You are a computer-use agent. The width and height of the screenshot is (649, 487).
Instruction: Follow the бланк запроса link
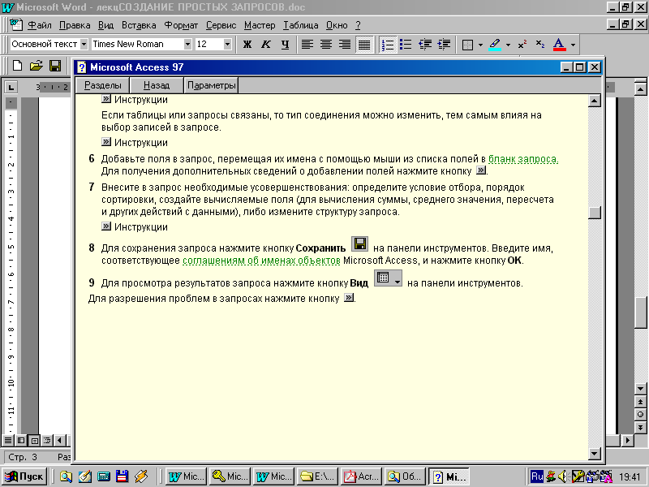pos(523,159)
